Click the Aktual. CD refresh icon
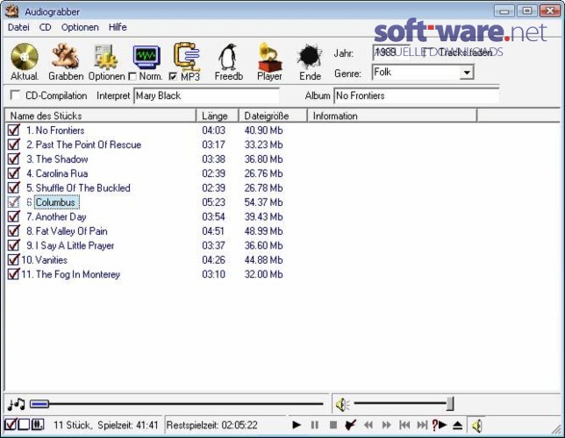Screen dimensions: 565x438 click(x=25, y=57)
